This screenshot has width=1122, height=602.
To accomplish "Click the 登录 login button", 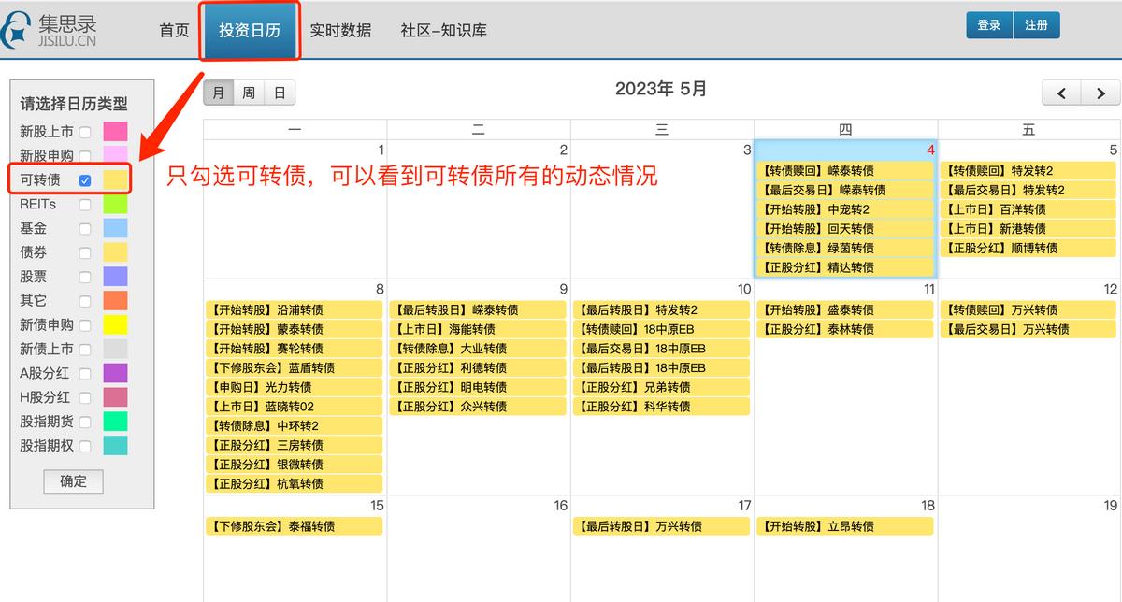I will (x=989, y=25).
